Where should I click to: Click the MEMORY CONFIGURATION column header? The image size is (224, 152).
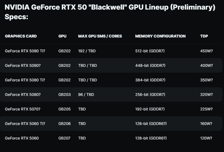160,36
